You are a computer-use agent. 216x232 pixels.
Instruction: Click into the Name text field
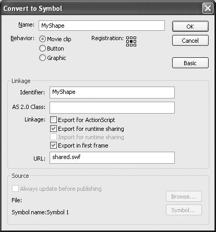point(102,26)
